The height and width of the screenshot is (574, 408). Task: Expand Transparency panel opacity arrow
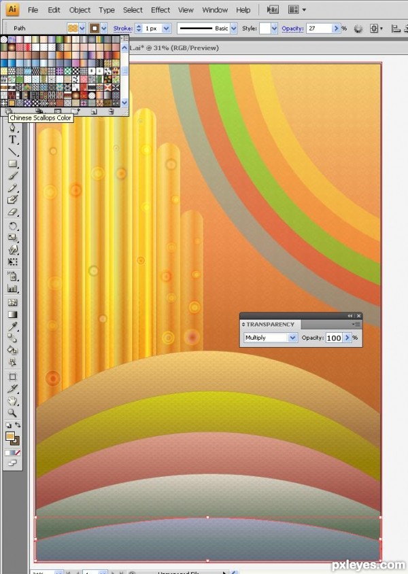point(347,338)
